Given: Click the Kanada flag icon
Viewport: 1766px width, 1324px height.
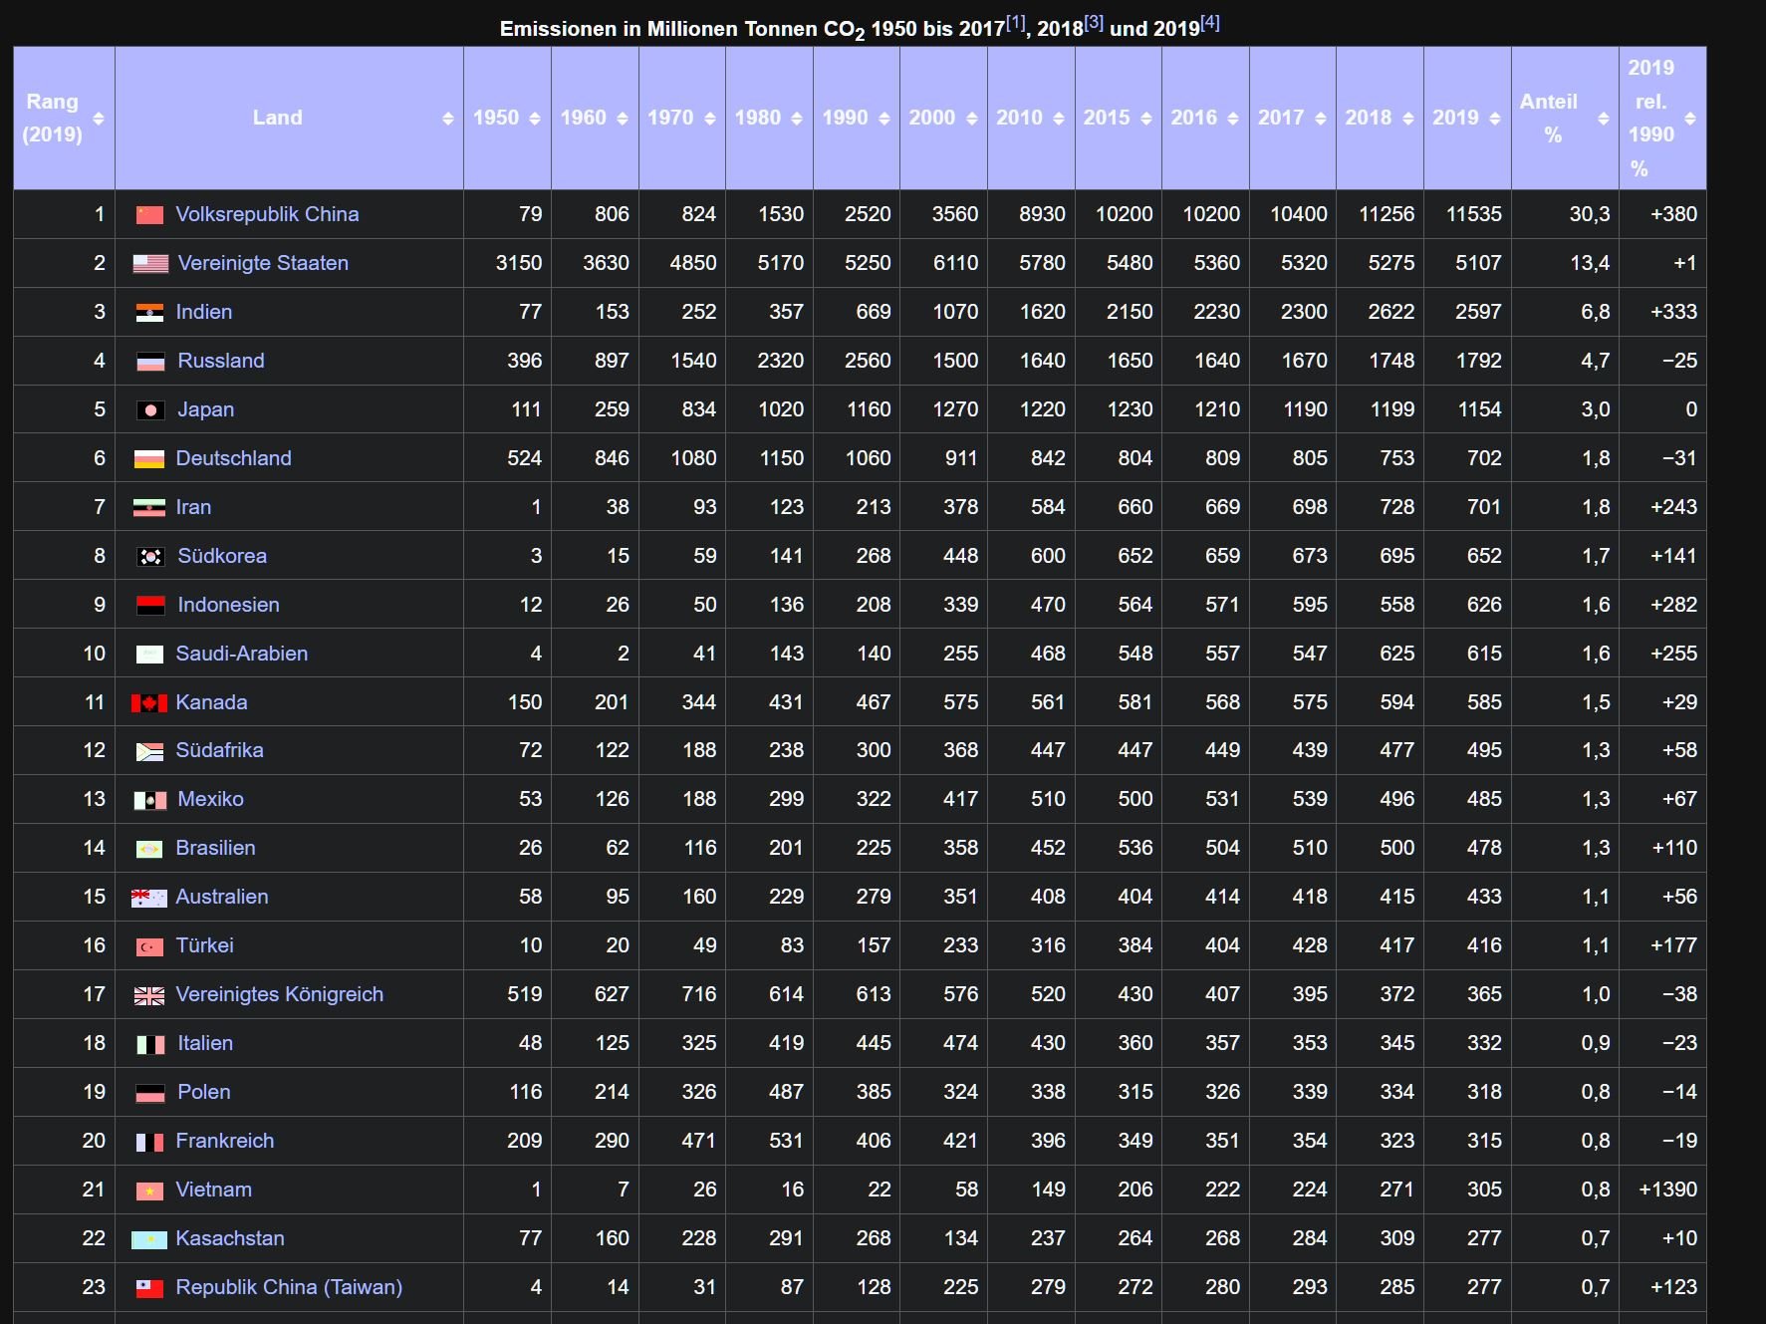Looking at the screenshot, I should (x=149, y=703).
